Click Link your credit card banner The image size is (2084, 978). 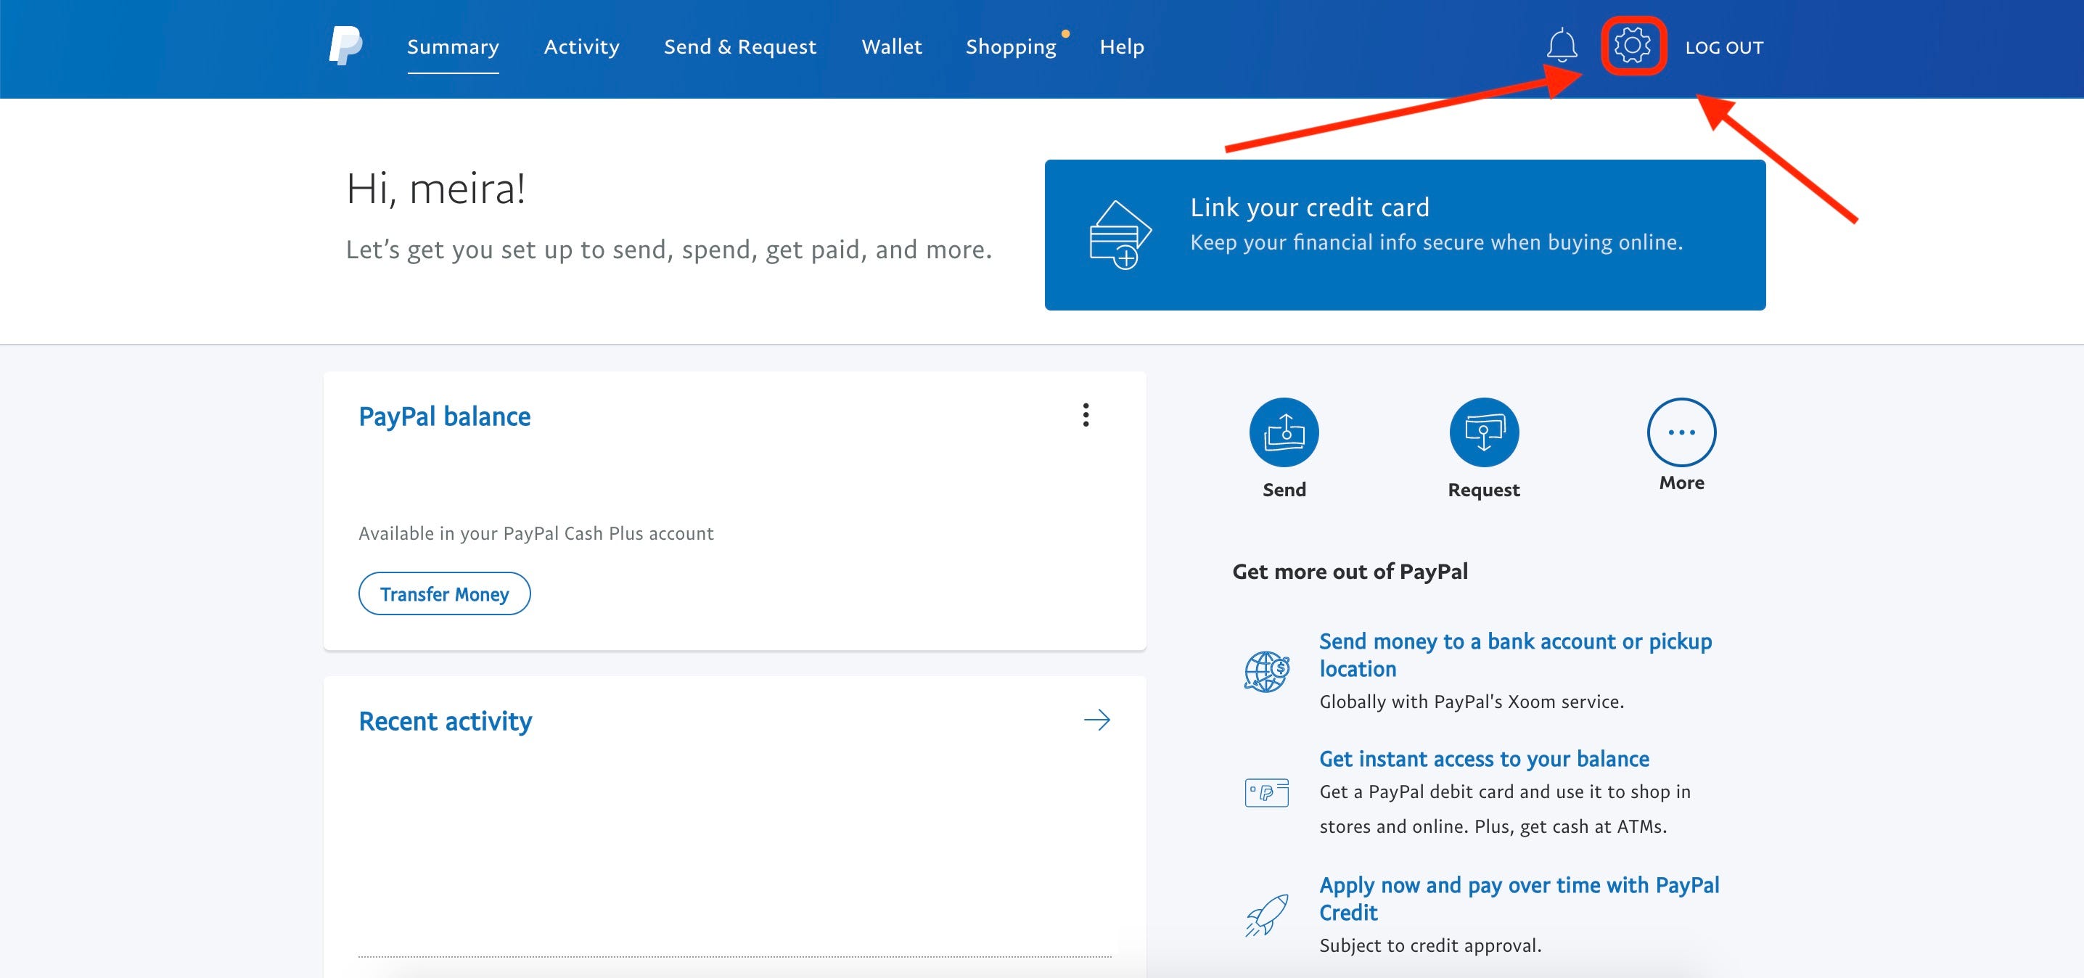[1406, 234]
